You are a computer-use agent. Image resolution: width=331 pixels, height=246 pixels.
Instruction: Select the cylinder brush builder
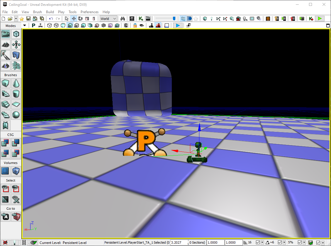coord(16,94)
